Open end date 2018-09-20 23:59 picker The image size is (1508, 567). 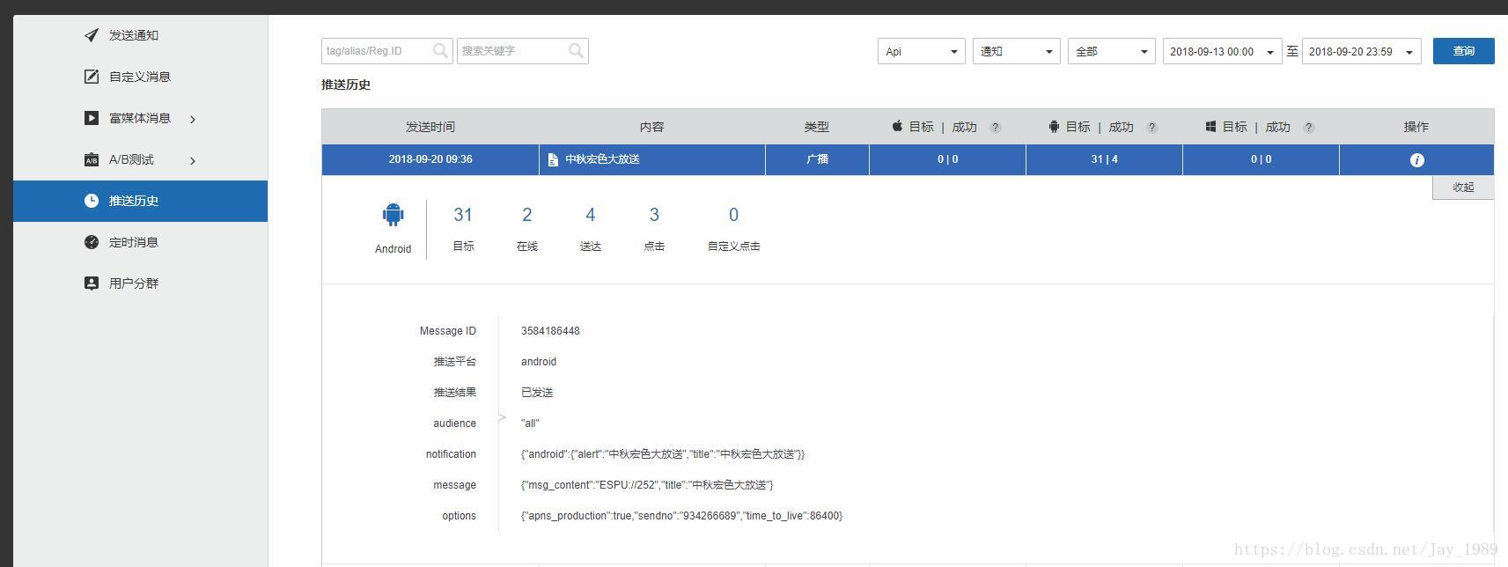[x=1362, y=51]
